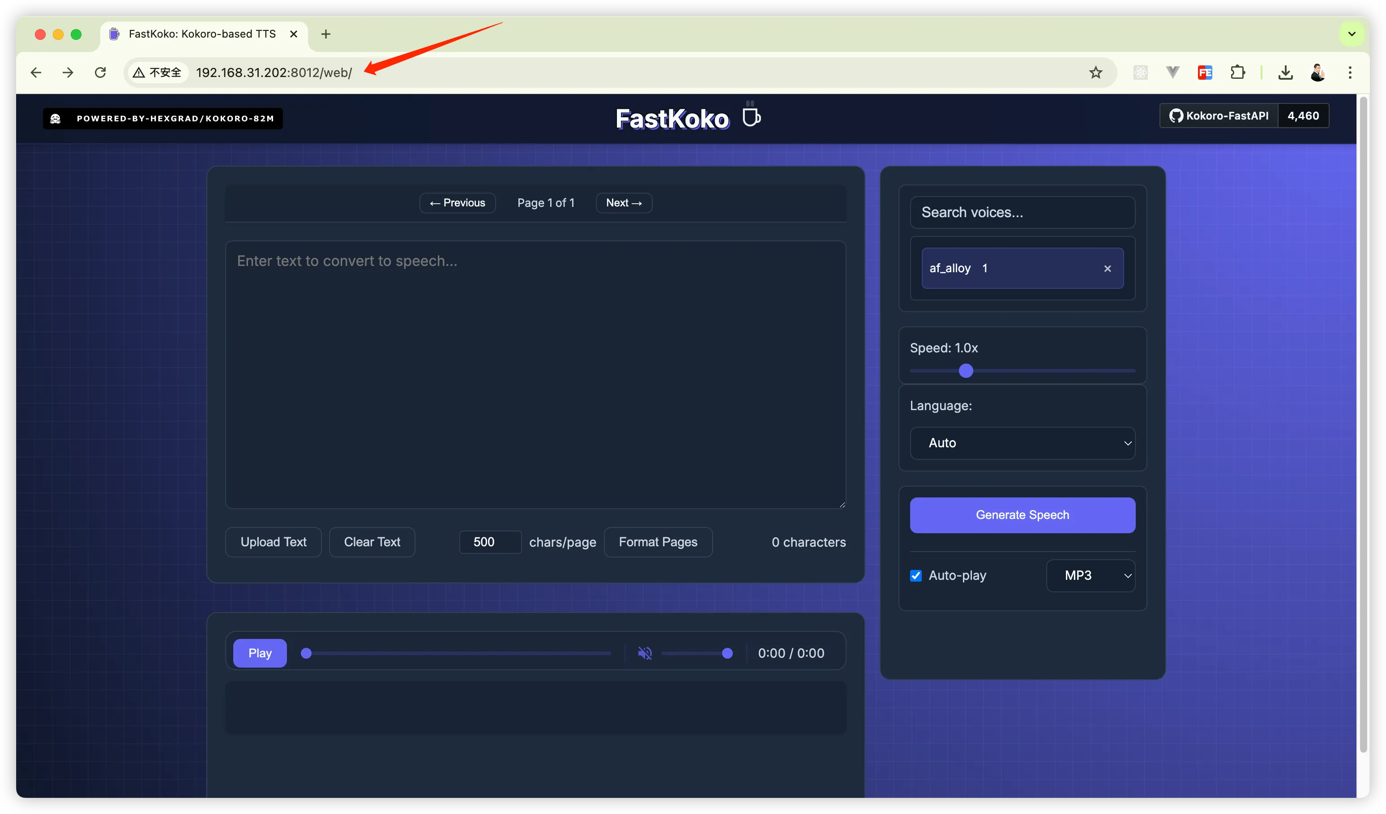This screenshot has width=1386, height=814.
Task: Open the Chrome profile avatar
Action: 1318,73
